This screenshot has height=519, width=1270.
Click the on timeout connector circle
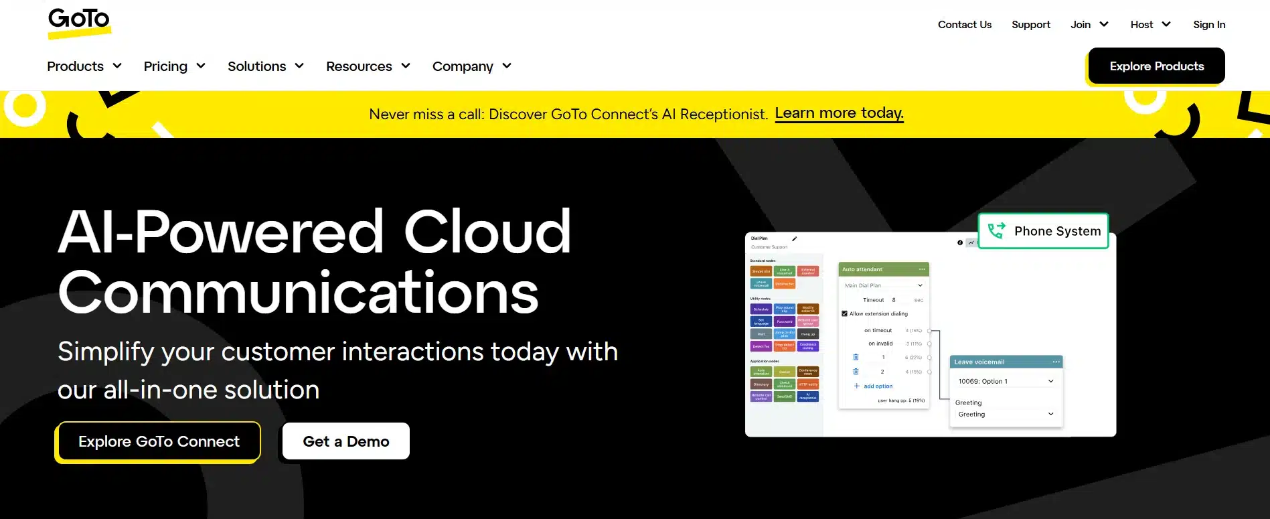[929, 331]
